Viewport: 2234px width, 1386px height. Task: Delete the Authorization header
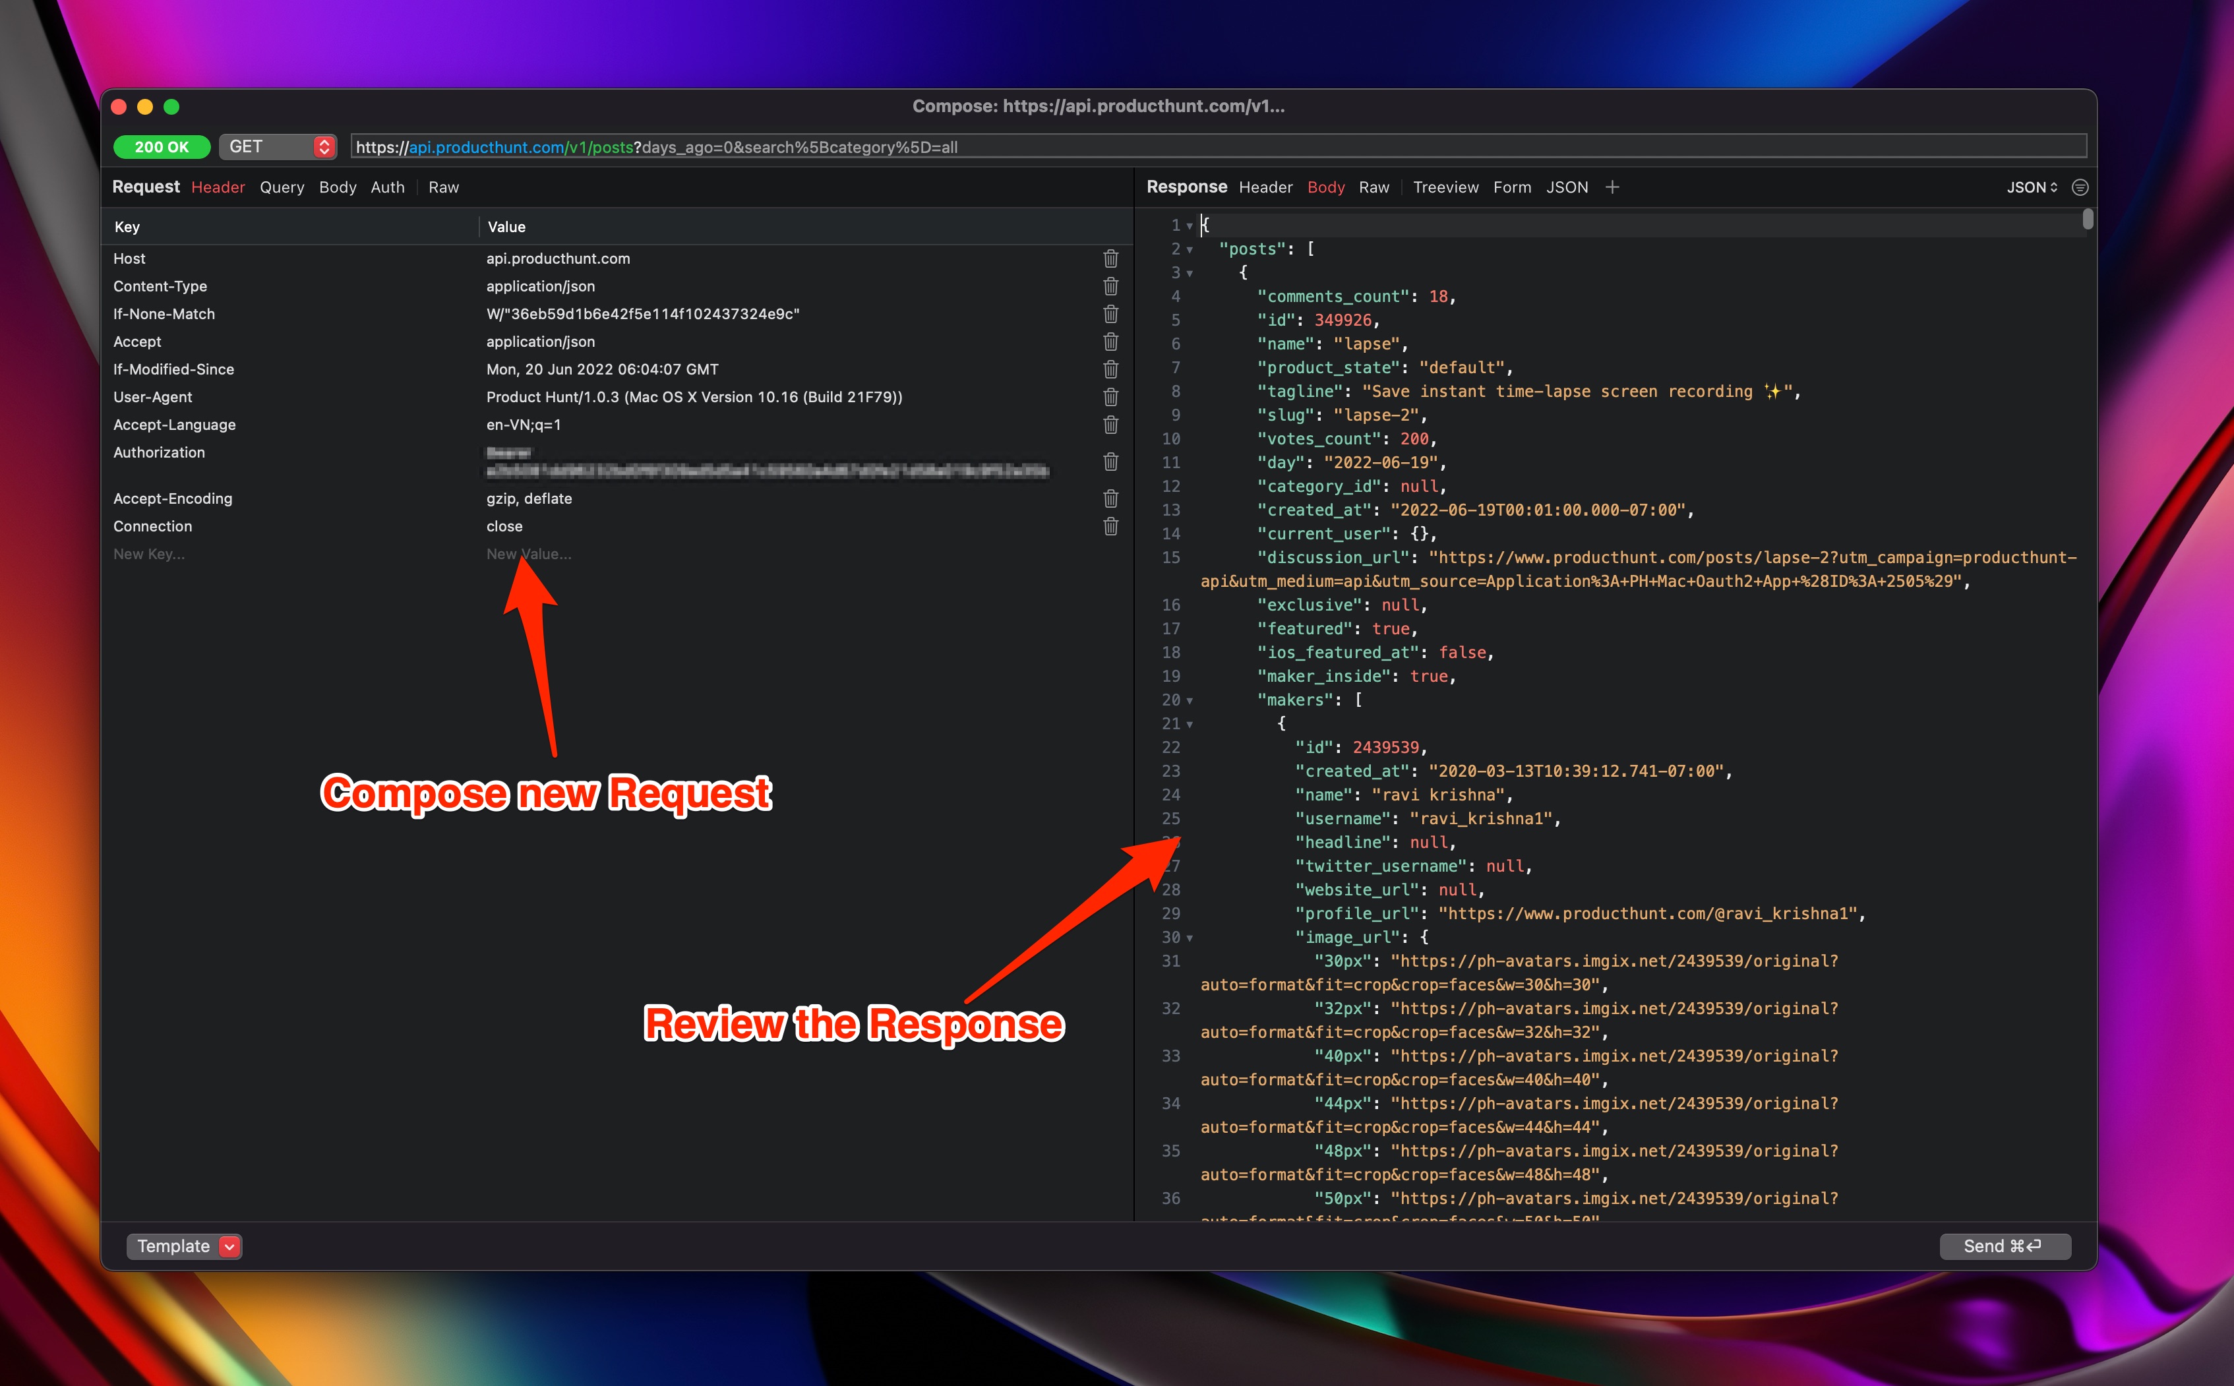click(1110, 462)
